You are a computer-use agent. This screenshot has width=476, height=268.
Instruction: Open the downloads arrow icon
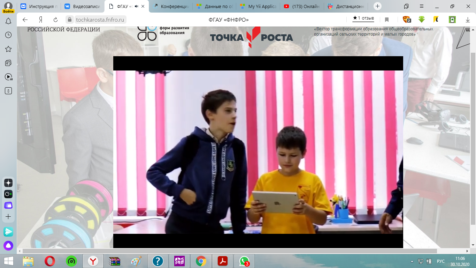point(468,20)
